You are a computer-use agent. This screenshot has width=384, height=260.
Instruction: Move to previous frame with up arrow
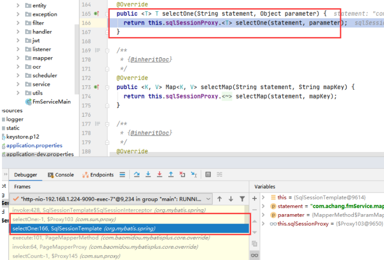[x=220, y=199]
